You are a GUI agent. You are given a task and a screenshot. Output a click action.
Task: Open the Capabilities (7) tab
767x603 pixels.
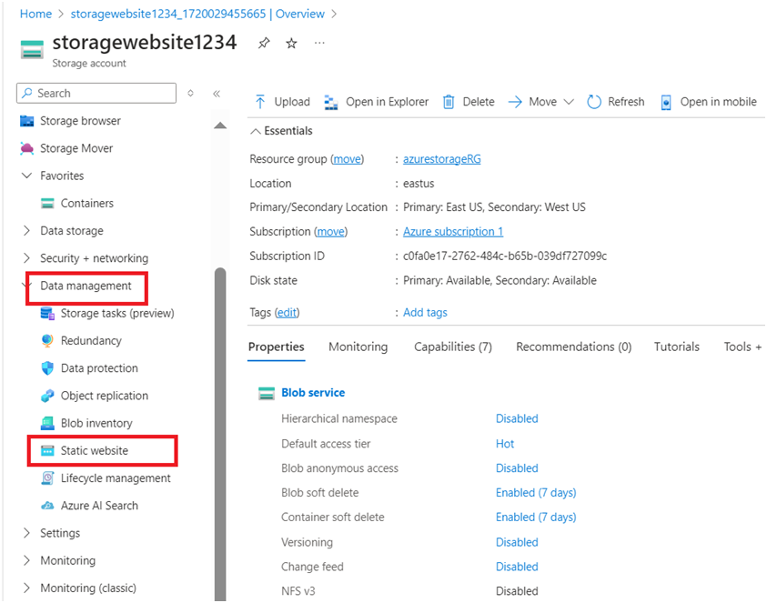tap(453, 347)
